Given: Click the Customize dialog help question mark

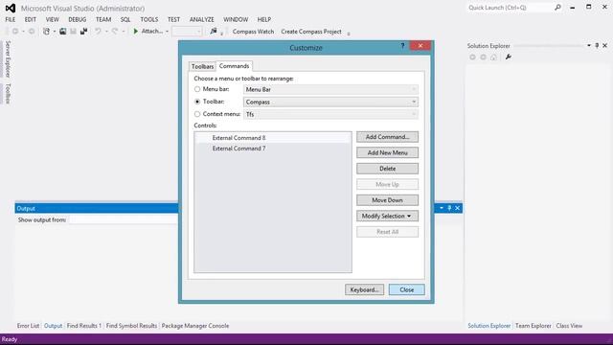Looking at the screenshot, I should (x=402, y=46).
